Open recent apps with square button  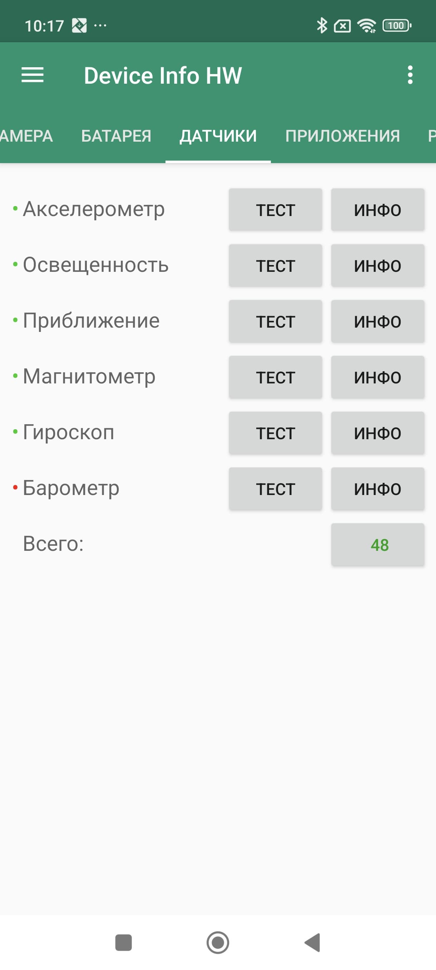[123, 942]
